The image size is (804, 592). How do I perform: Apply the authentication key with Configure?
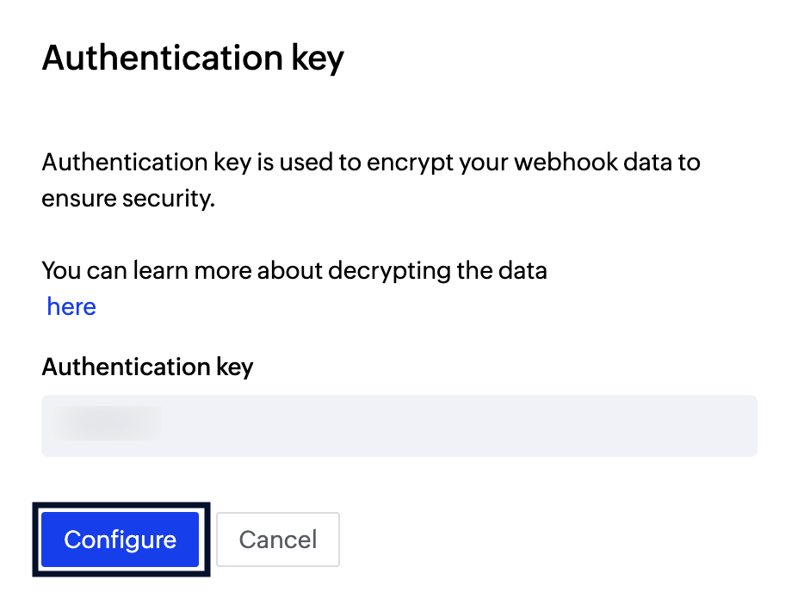click(120, 540)
